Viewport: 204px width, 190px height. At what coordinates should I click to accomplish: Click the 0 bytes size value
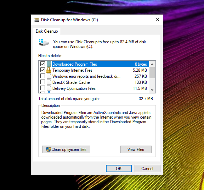[141, 64]
